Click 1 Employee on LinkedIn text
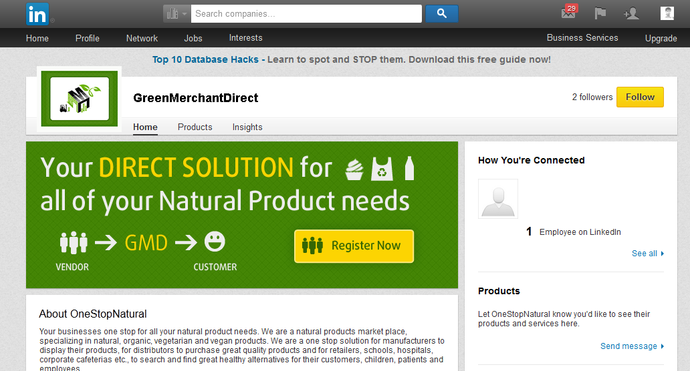 point(574,232)
